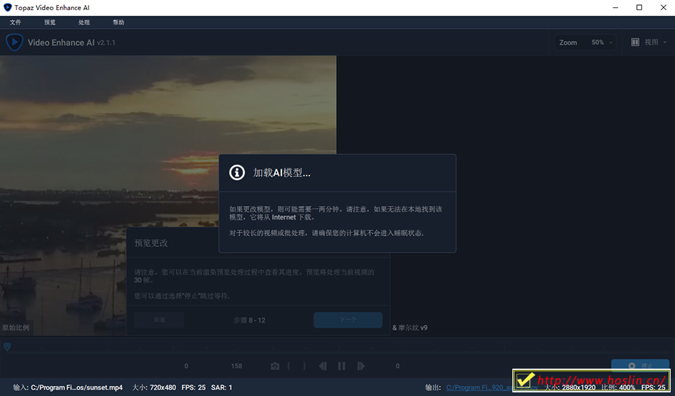This screenshot has width=675, height=396.
Task: Click the Video Enhance AI shield logo
Action: click(14, 42)
